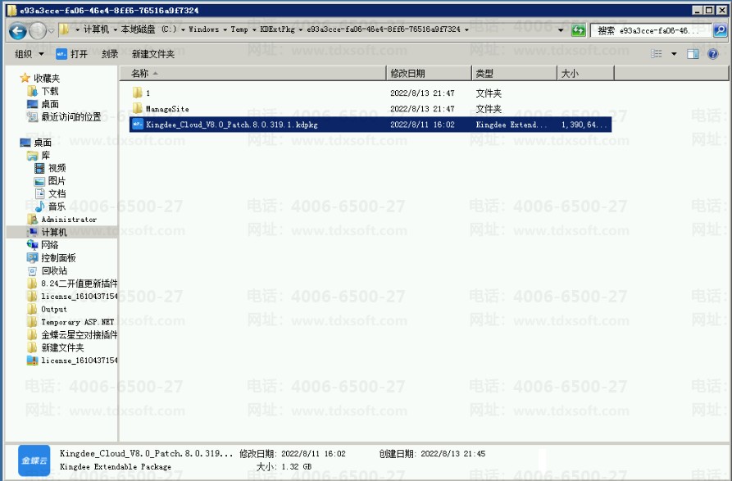Click the 刻录 toolbar button

pos(110,54)
